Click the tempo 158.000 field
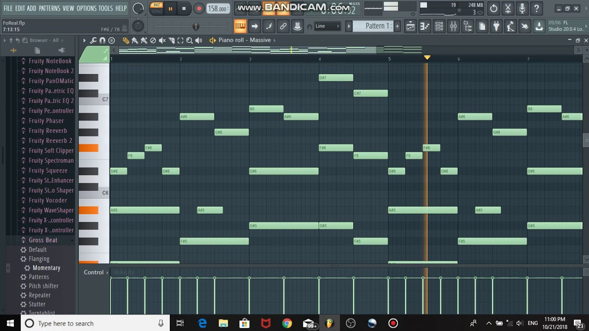 pyautogui.click(x=218, y=9)
